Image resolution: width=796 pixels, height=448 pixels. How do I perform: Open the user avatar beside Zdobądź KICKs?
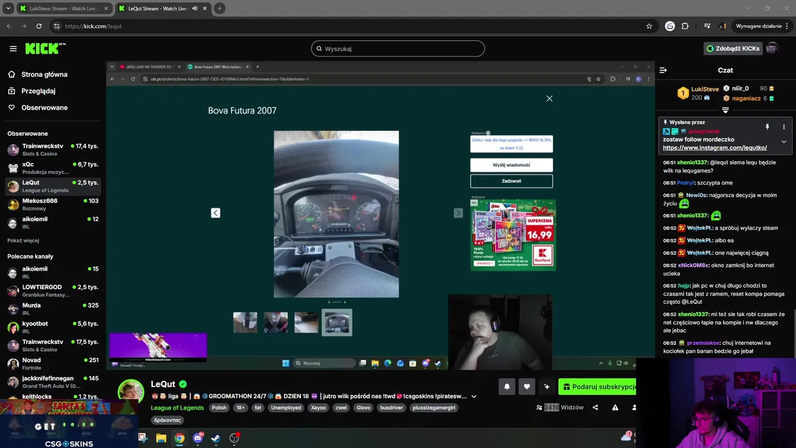point(772,49)
